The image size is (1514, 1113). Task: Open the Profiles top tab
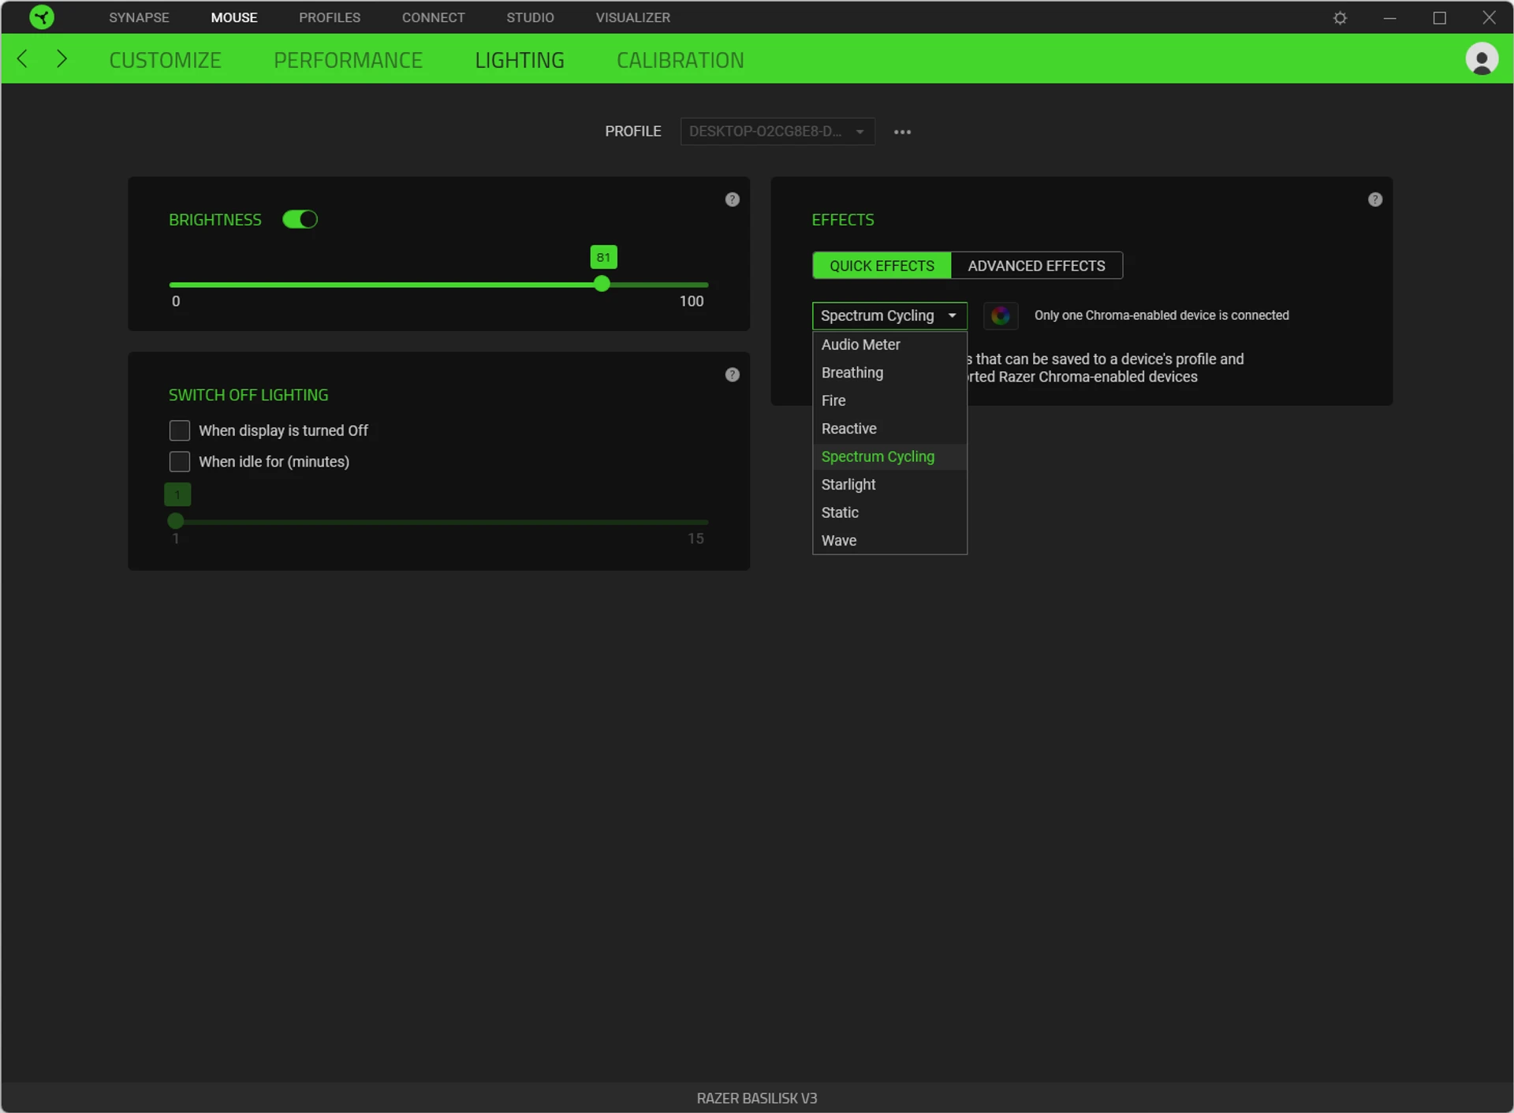(330, 17)
